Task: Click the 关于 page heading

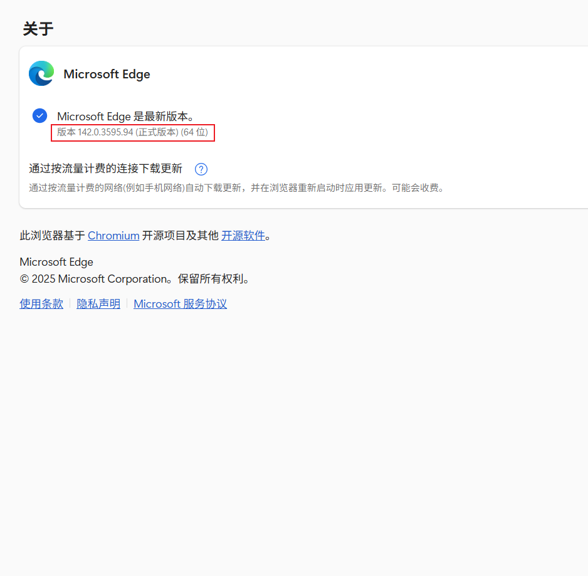Action: [38, 29]
